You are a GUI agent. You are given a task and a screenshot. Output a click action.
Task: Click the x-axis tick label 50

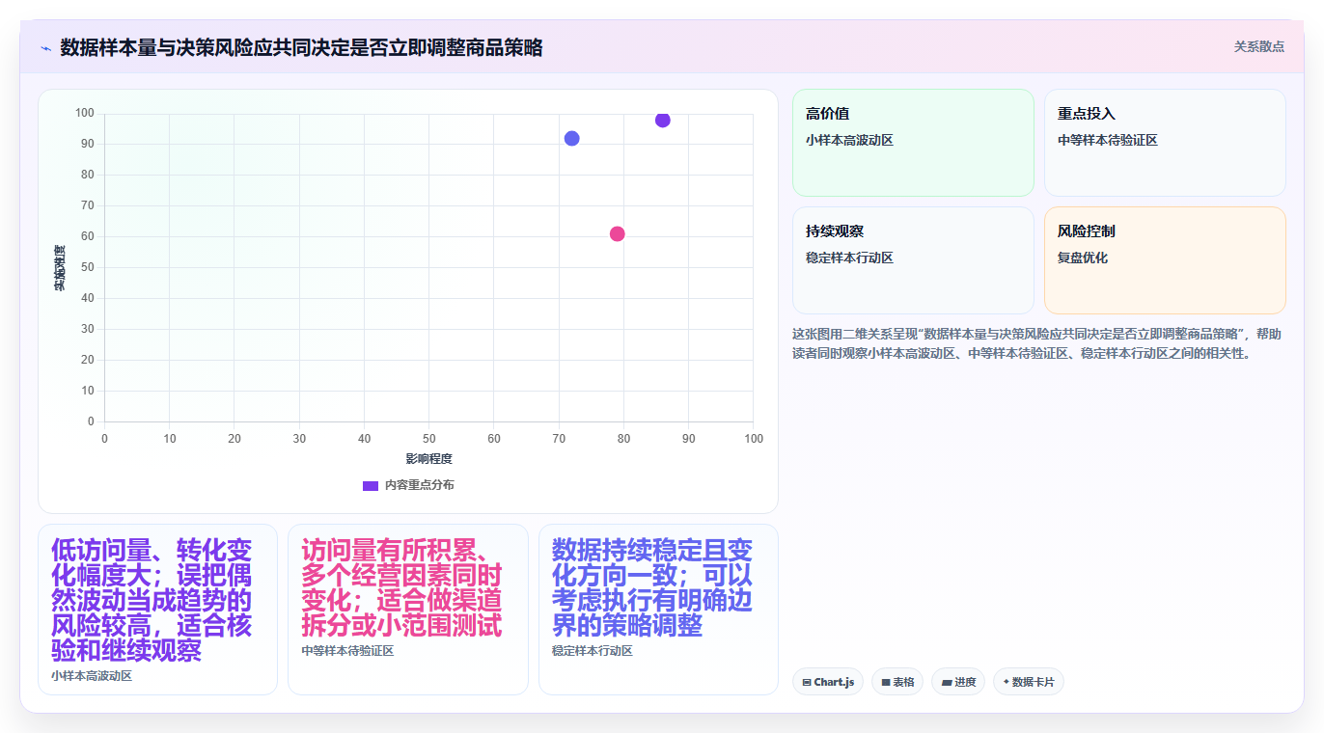pyautogui.click(x=428, y=439)
